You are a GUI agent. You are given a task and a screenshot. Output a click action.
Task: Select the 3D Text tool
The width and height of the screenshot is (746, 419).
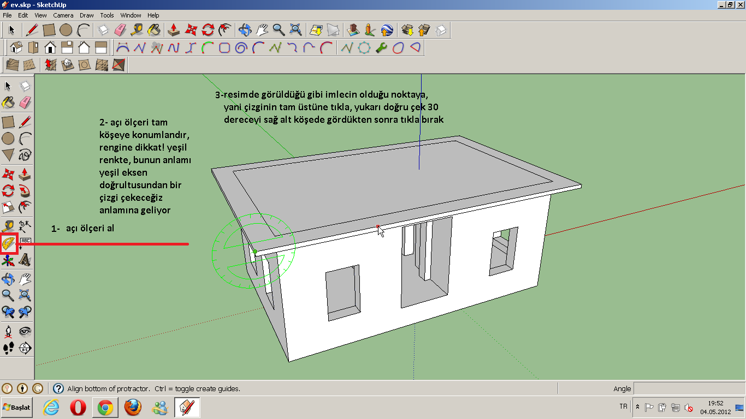(x=25, y=261)
